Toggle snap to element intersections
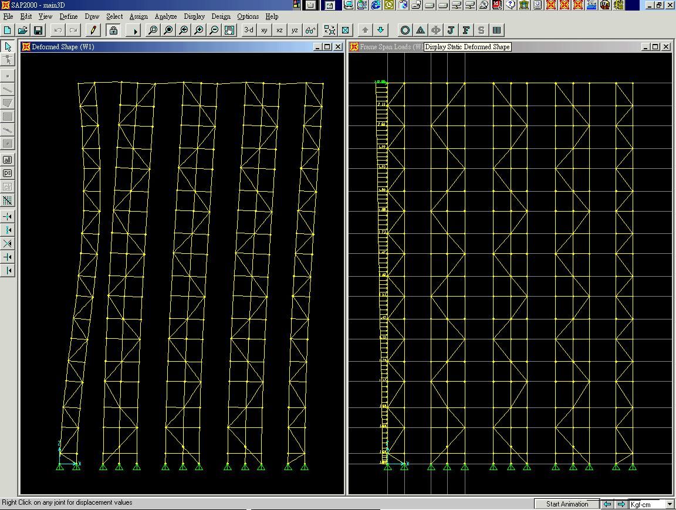676x510 pixels. [x=7, y=244]
